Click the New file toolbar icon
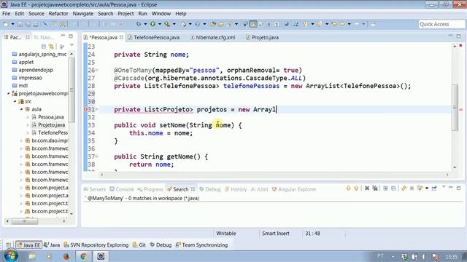This screenshot has height=262, width=467. 6,24
